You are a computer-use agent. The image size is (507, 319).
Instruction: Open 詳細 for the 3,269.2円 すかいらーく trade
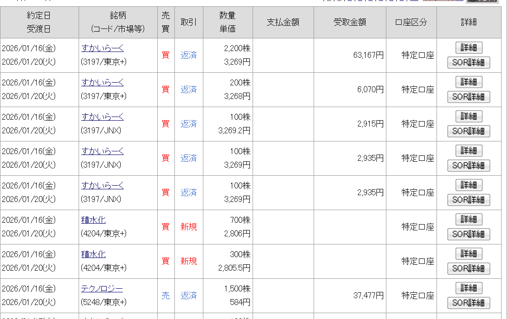click(469, 117)
